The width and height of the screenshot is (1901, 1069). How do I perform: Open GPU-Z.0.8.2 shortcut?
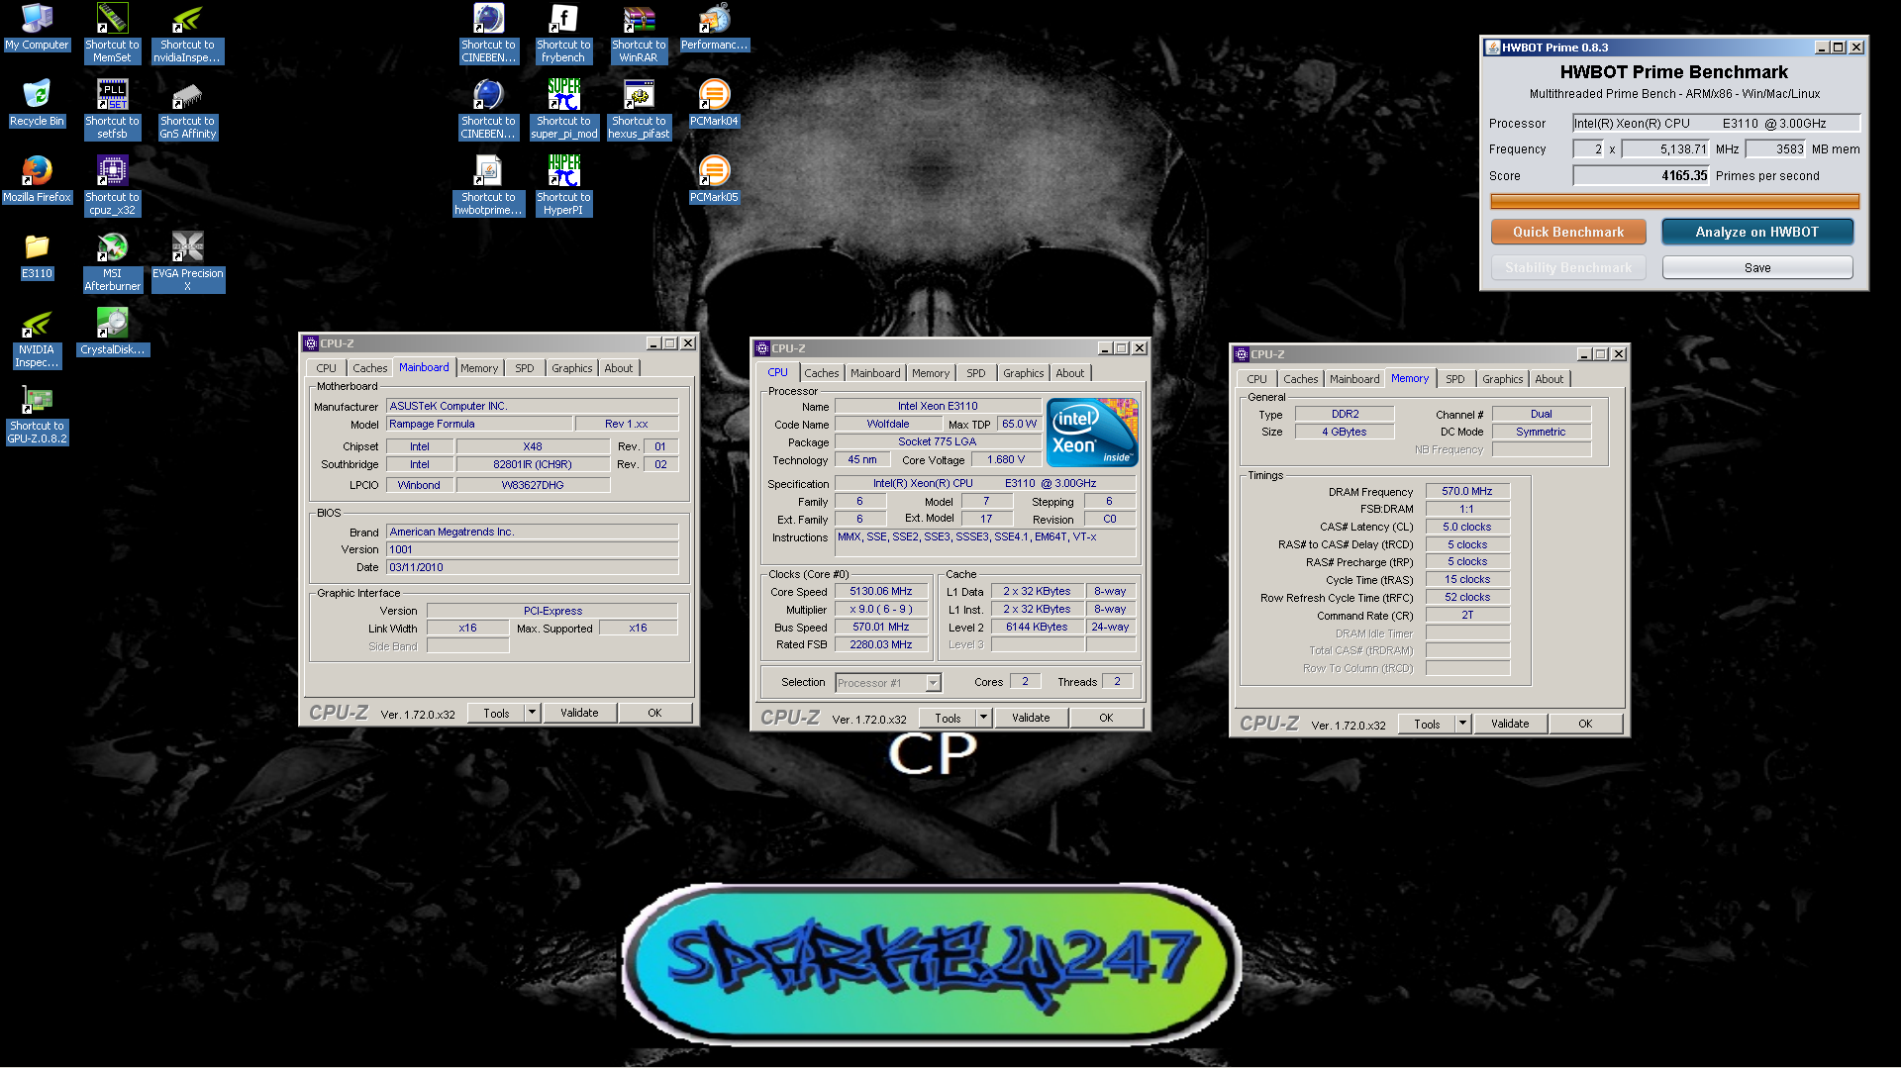pyautogui.click(x=37, y=414)
